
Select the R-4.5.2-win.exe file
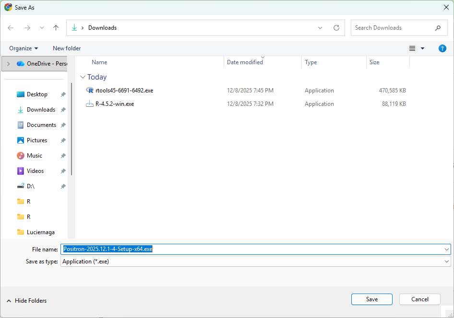coord(114,104)
